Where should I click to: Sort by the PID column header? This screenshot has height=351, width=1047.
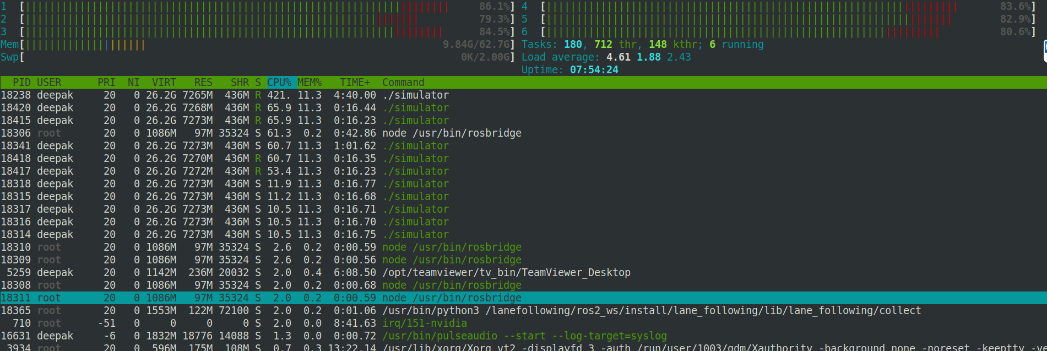click(22, 83)
